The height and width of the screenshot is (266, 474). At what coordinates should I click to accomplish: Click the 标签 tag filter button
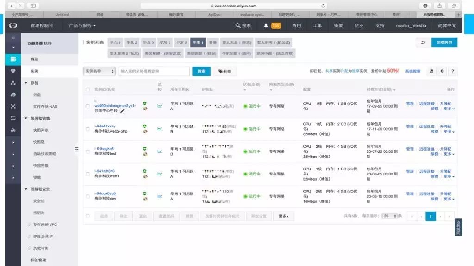[225, 71]
